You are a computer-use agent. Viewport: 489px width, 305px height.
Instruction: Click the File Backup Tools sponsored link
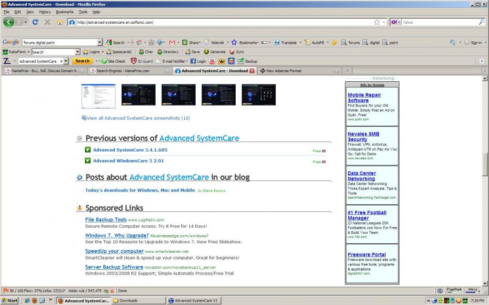[x=106, y=219]
